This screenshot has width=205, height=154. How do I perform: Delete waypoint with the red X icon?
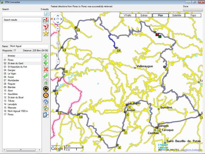(46, 69)
